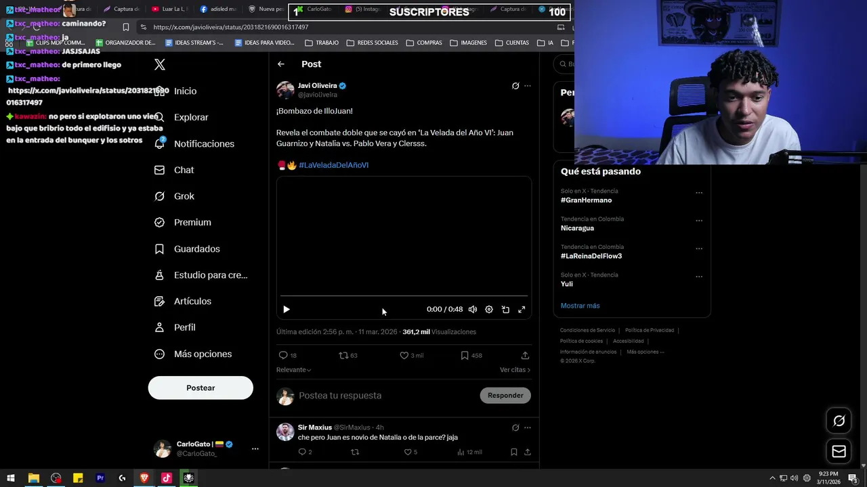Open Premium in X sidebar

[192, 222]
